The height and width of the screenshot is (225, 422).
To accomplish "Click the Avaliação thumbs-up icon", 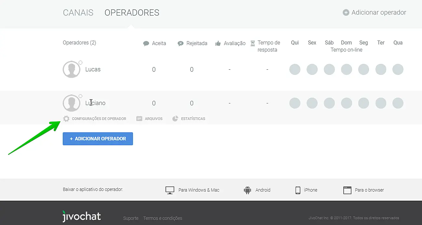I will 218,43.
